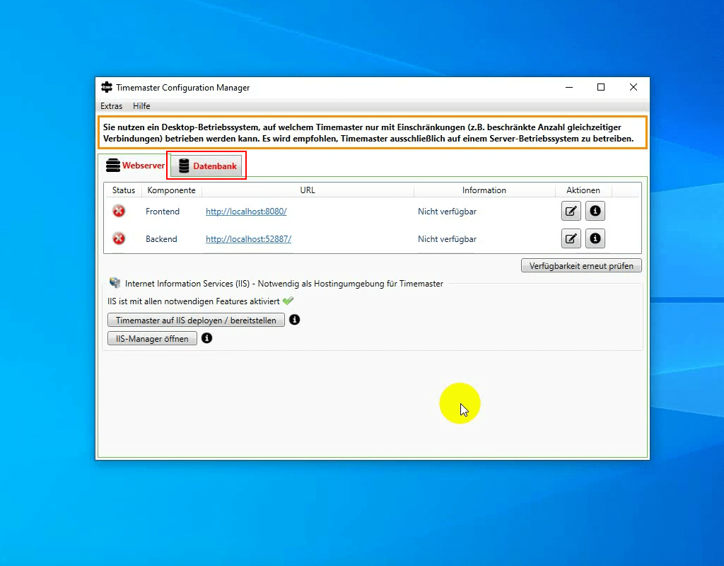The width and height of the screenshot is (724, 566).
Task: Open the info icon in the Backend row
Action: point(595,238)
